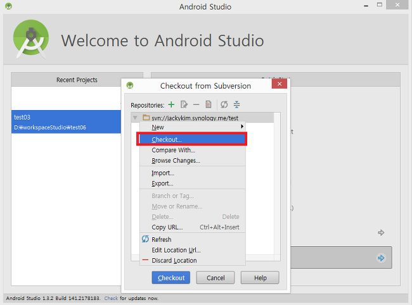
Task: Click the collapse all icon
Action: click(x=236, y=104)
